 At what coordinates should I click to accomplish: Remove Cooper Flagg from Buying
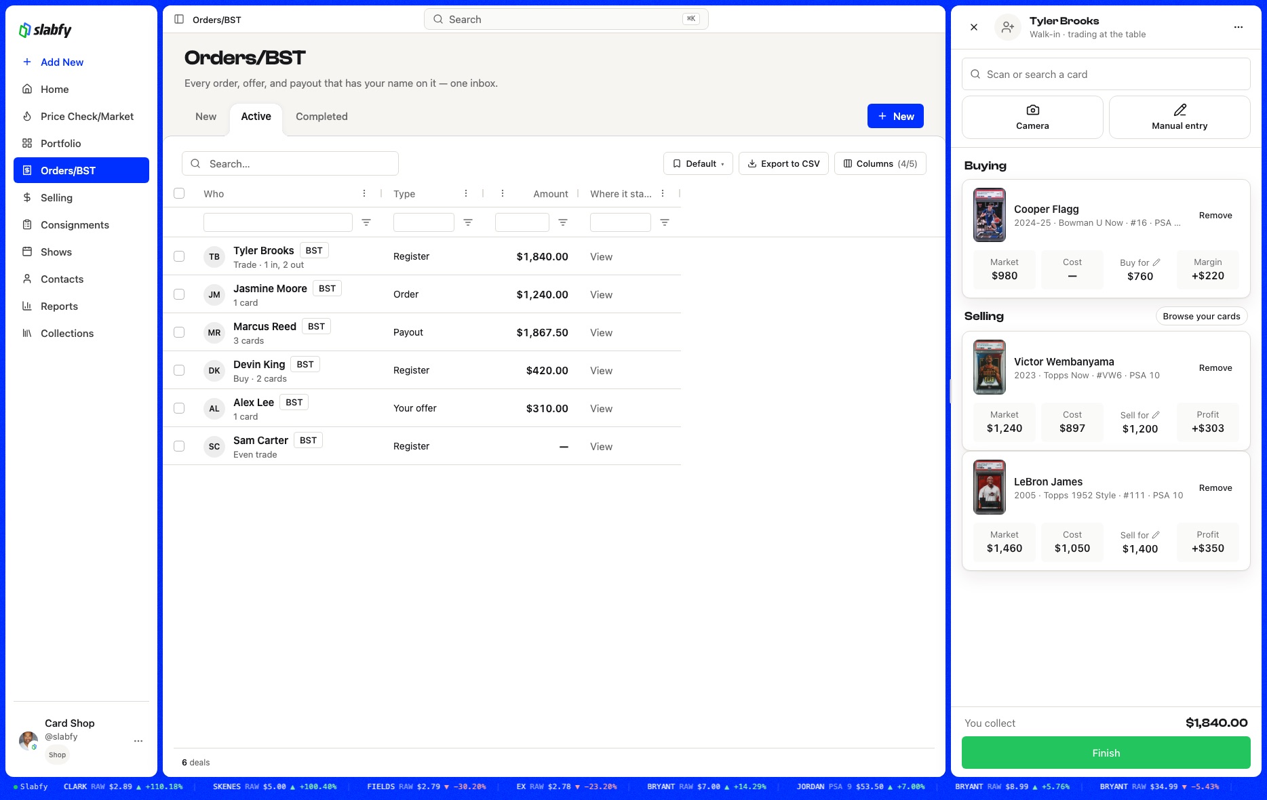[1215, 216]
